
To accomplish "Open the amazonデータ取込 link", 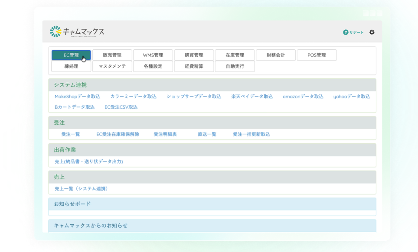I will coord(303,97).
